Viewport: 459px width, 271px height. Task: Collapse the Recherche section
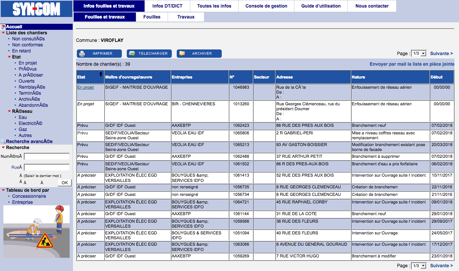3,148
